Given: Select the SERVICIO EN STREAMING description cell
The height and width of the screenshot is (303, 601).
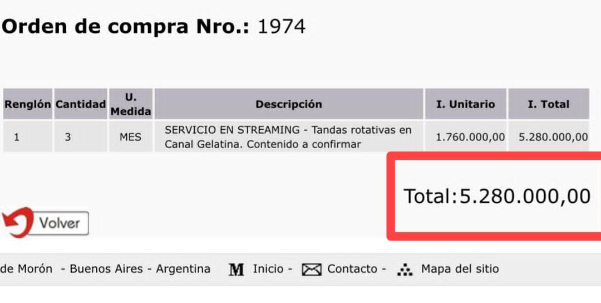Looking at the screenshot, I should [x=288, y=137].
